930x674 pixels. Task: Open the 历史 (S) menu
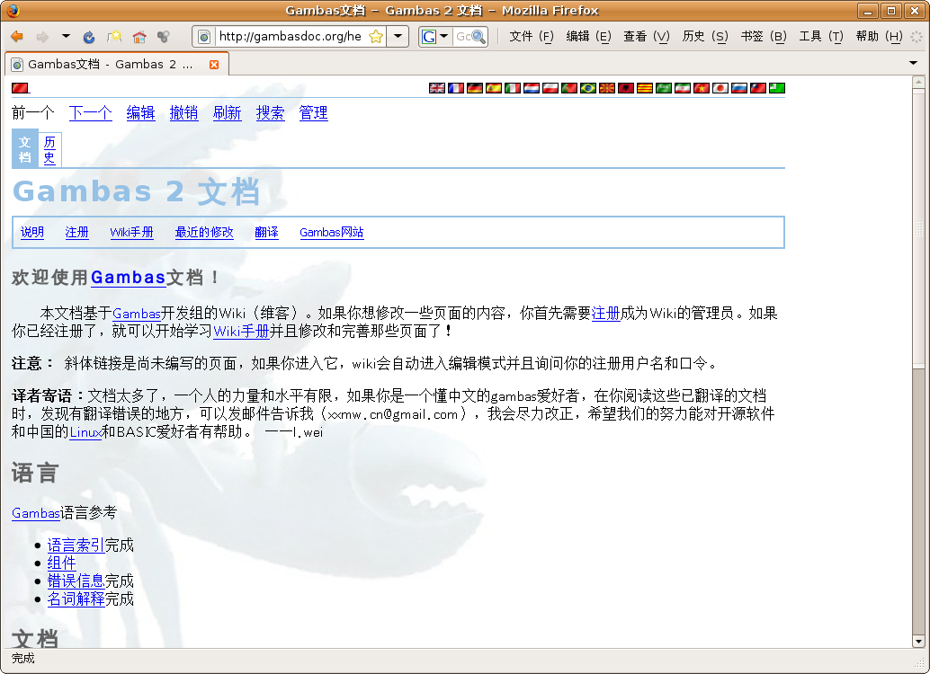[x=704, y=37]
